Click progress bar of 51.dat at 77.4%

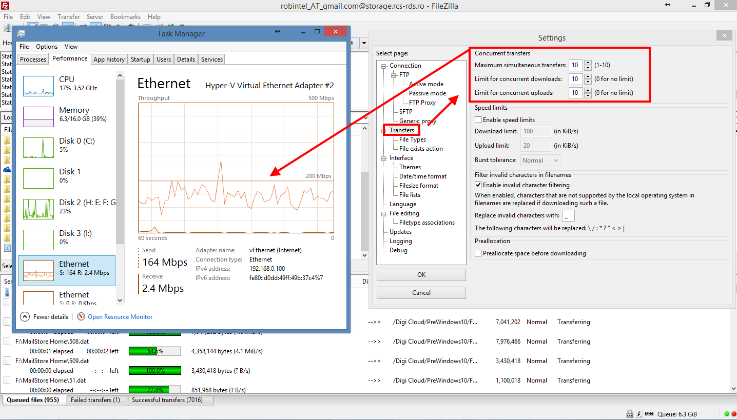point(155,390)
